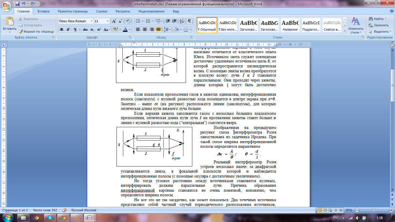Save the document from quick access toolbar

coord(17,4)
